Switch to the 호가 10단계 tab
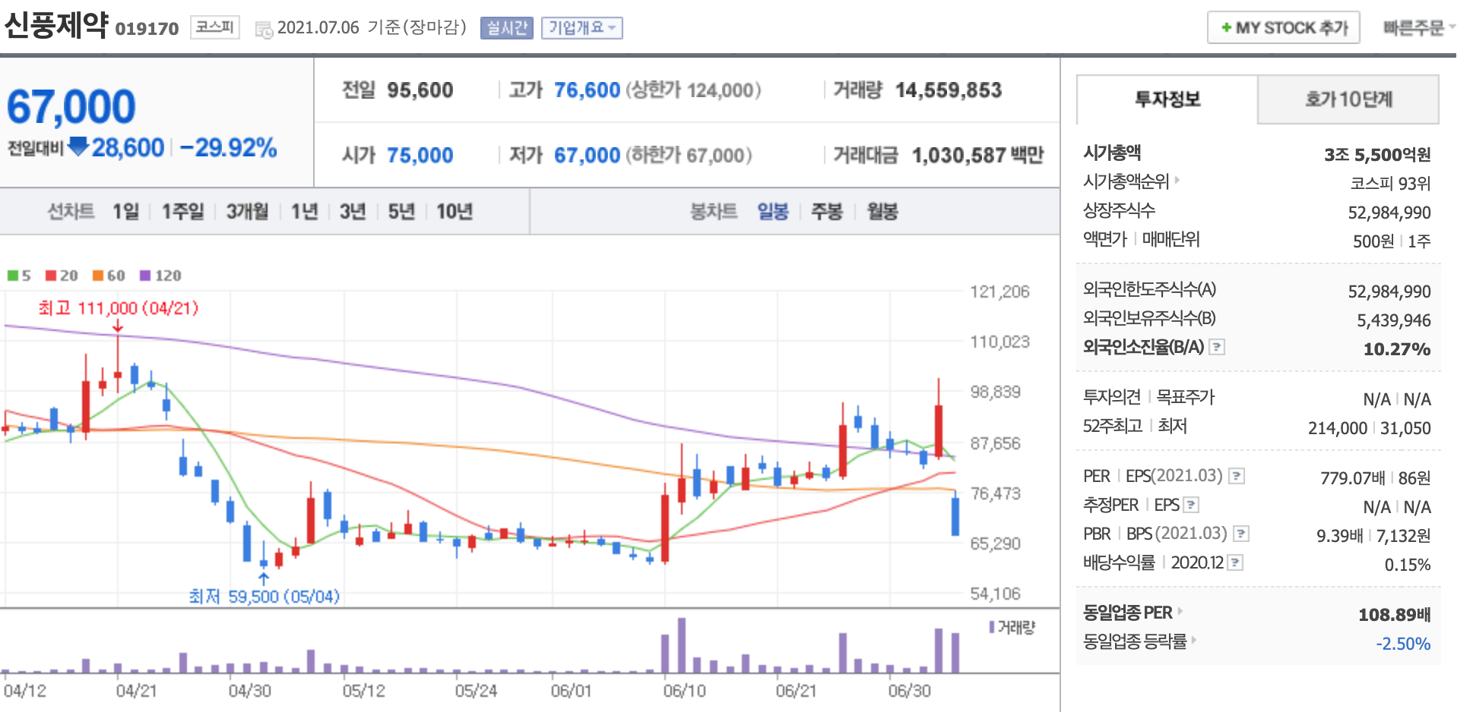The width and height of the screenshot is (1473, 712). [x=1348, y=99]
